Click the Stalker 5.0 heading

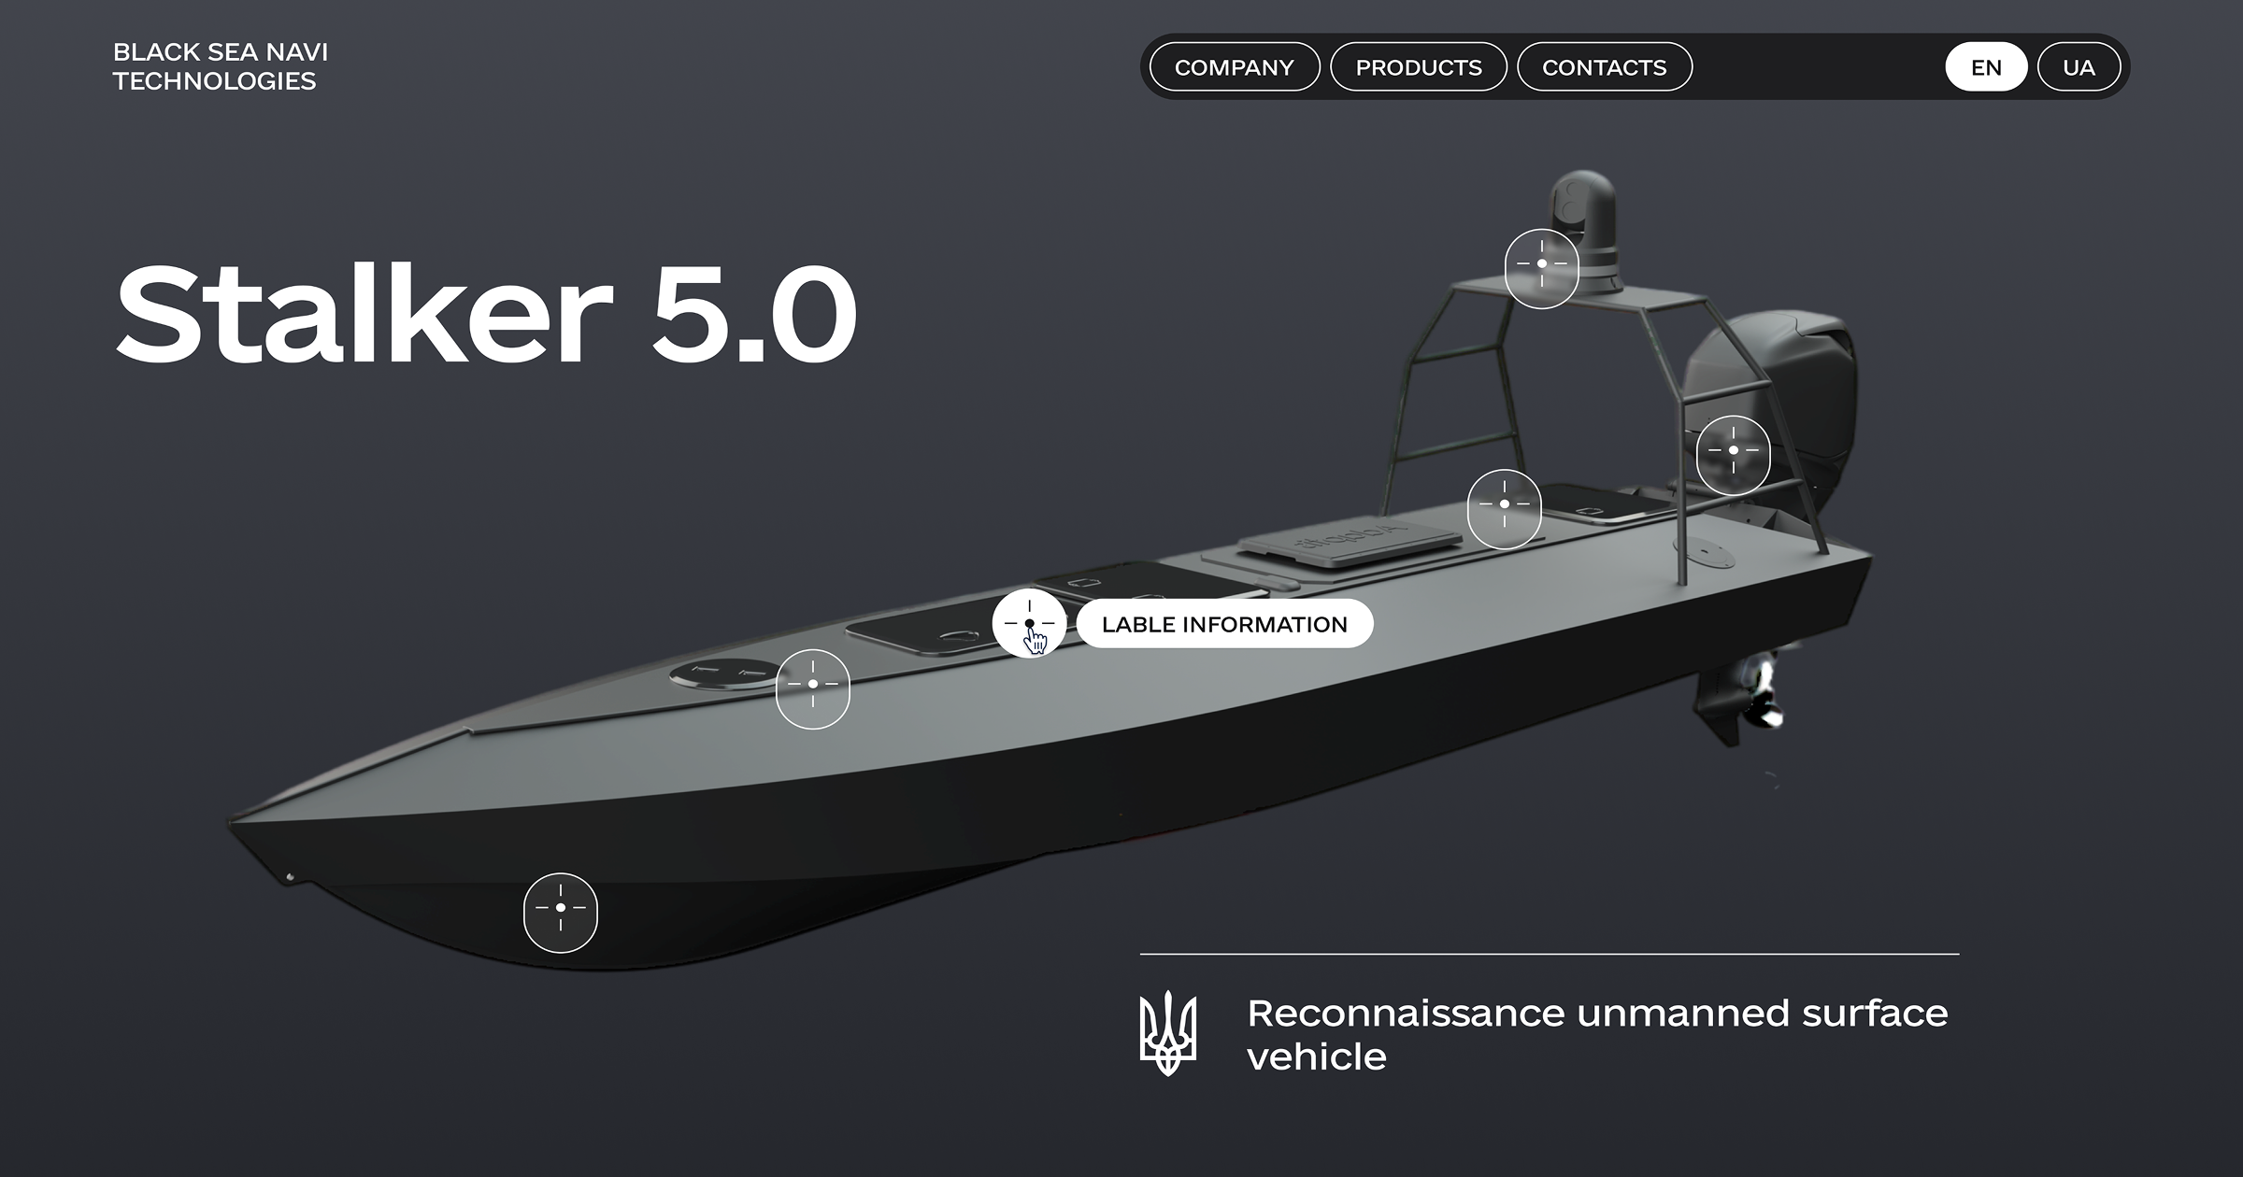(485, 314)
